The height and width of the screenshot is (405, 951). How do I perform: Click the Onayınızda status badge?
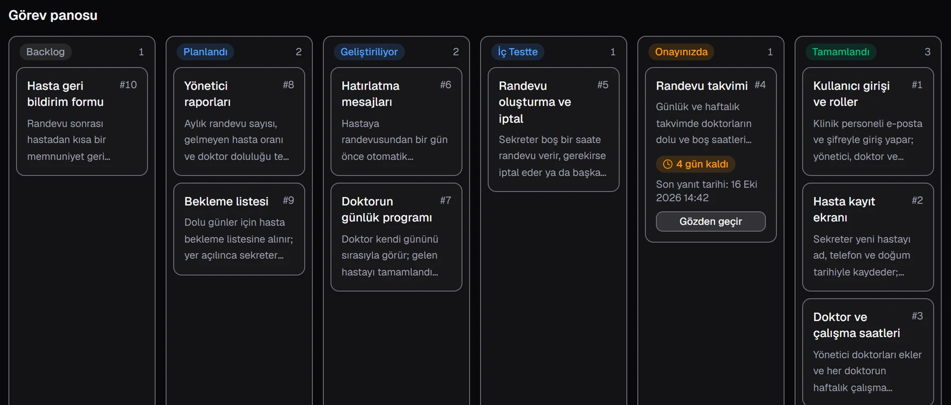tap(681, 52)
